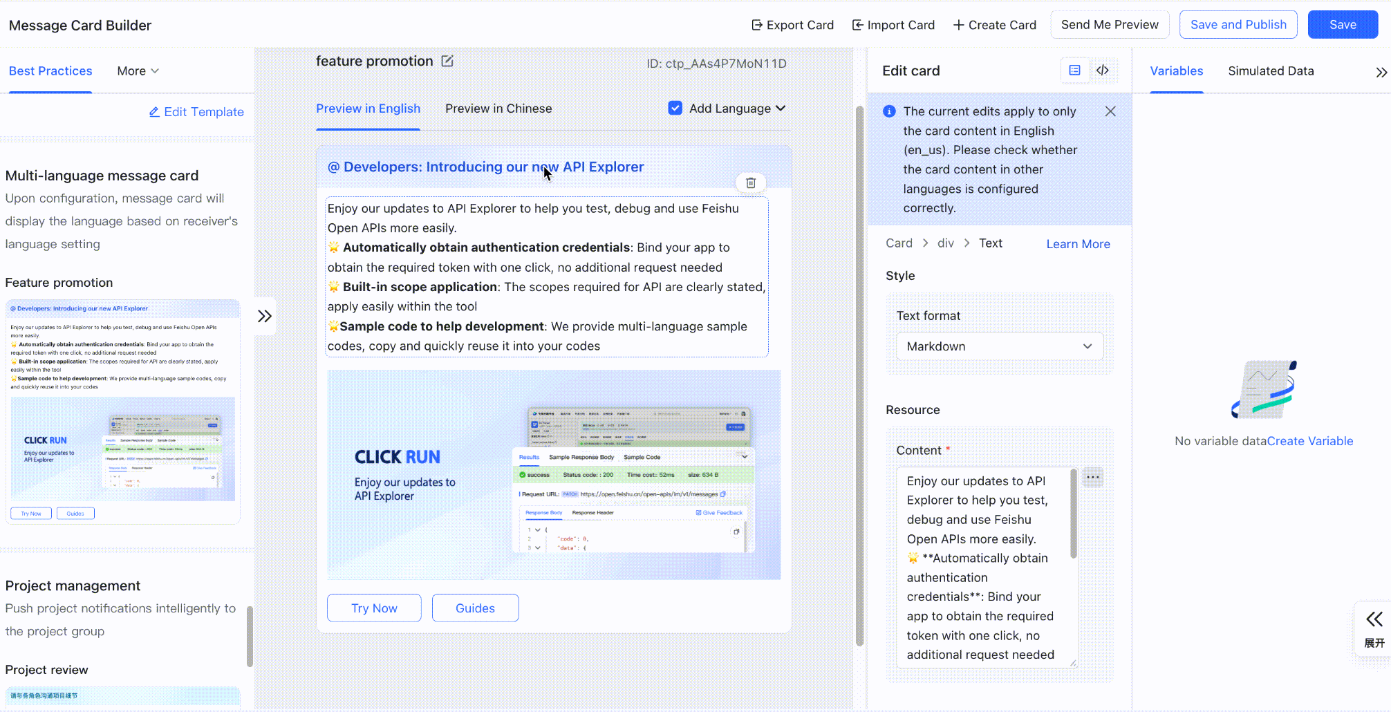1391x712 pixels.
Task: Click the Create Variable link
Action: [x=1309, y=441]
